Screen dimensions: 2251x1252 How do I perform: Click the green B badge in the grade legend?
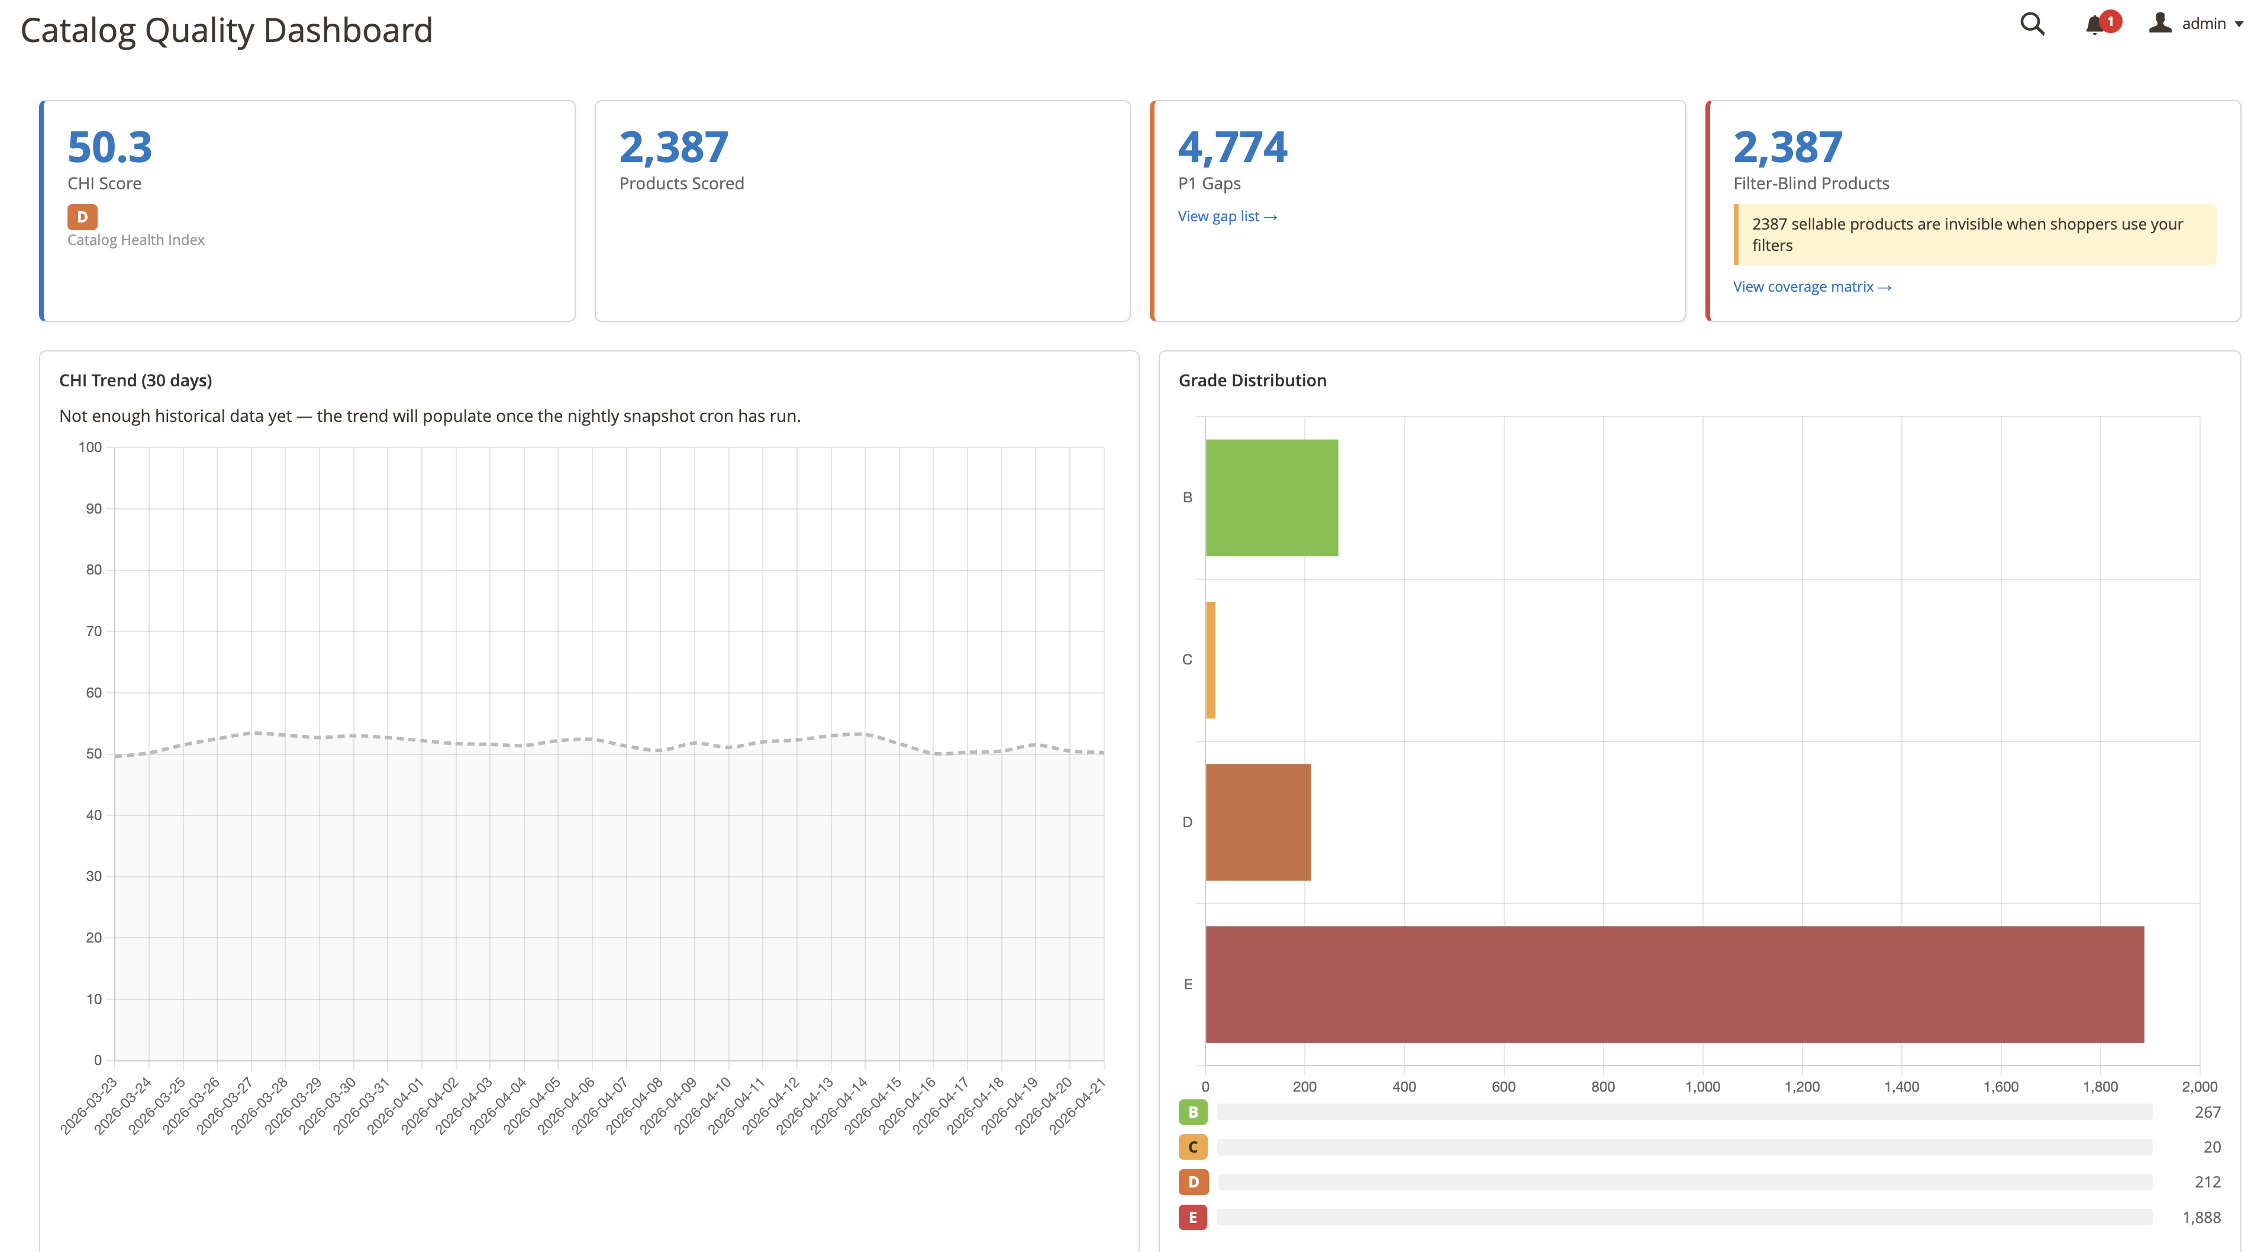(1193, 1111)
